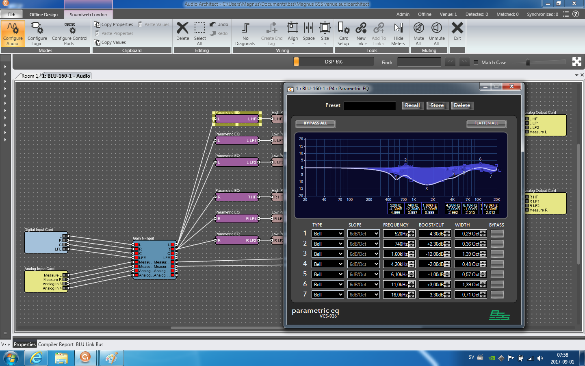
Task: Switch to the Soundweb London ribbon tab
Action: (88, 14)
